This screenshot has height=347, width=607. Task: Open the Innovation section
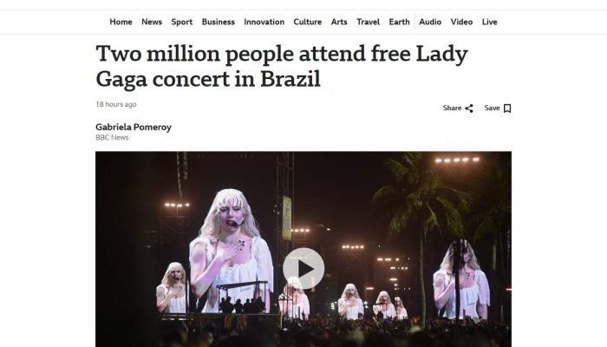(264, 22)
